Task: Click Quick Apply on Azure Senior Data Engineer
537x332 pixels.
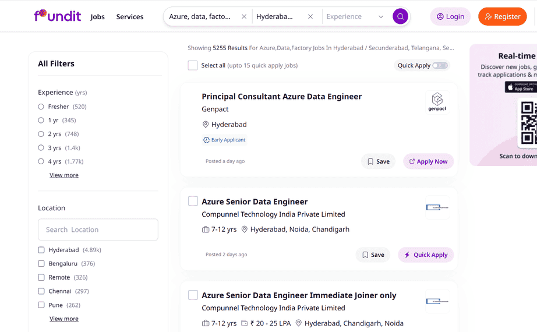Action: coord(426,255)
